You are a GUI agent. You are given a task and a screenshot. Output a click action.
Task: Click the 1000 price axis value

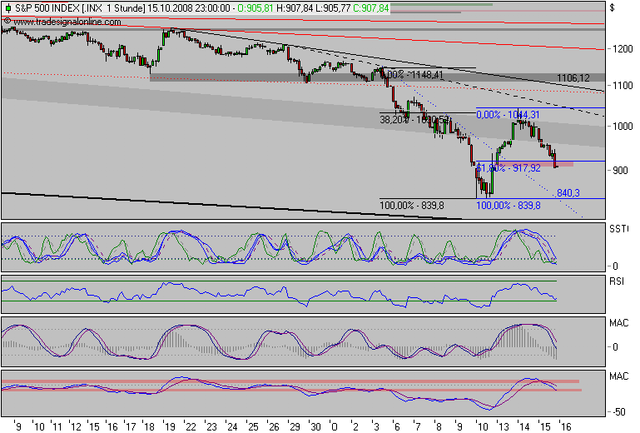[x=623, y=127]
